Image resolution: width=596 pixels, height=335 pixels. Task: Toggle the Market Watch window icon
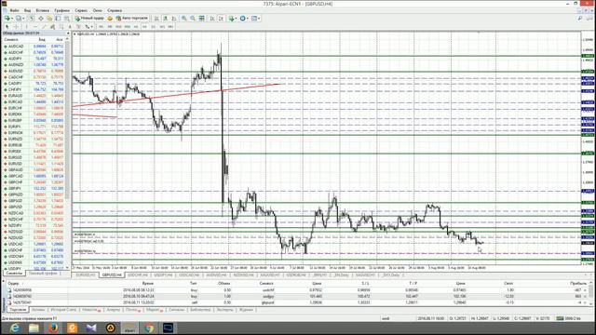point(32,19)
